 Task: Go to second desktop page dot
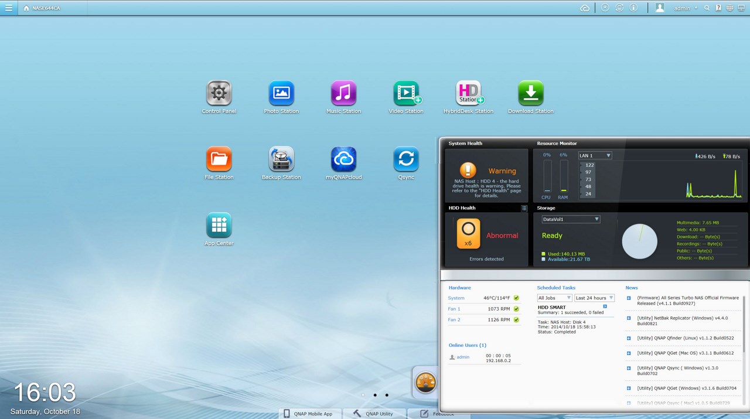coord(375,395)
